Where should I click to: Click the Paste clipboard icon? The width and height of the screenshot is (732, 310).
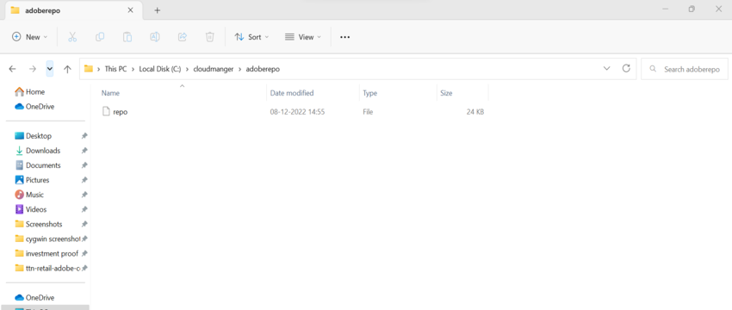[127, 37]
